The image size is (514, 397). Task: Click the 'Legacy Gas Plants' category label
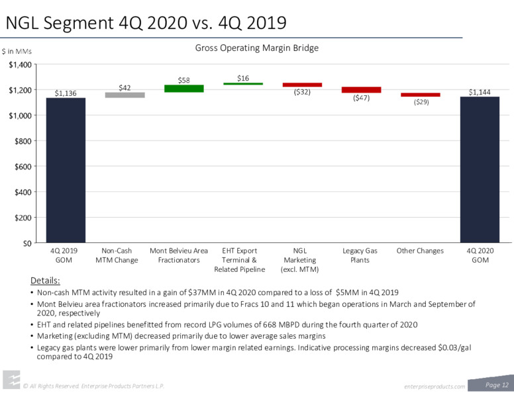click(x=360, y=255)
